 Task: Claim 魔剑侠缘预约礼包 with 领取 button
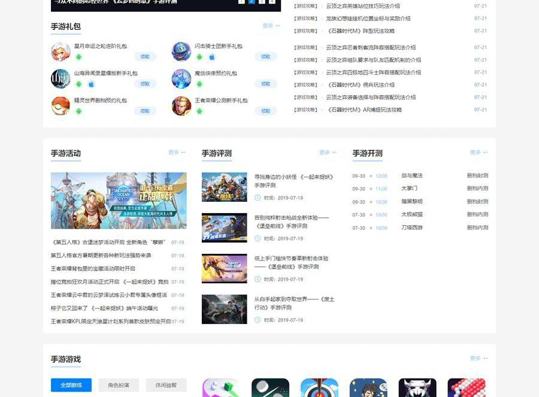click(266, 84)
